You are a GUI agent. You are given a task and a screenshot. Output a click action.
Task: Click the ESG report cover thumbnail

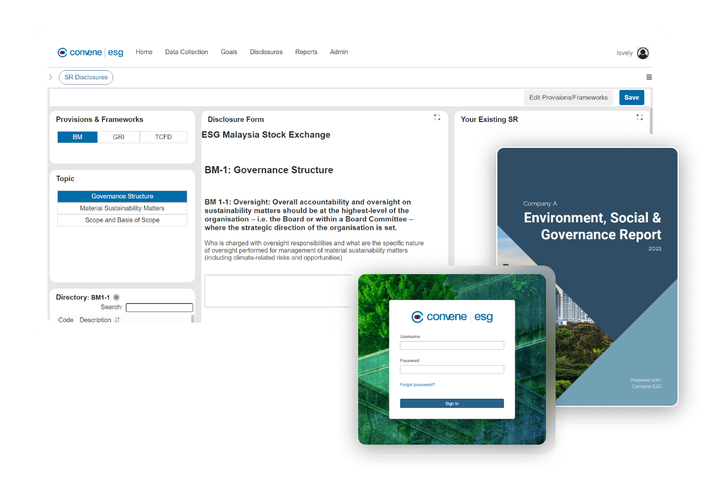click(587, 277)
